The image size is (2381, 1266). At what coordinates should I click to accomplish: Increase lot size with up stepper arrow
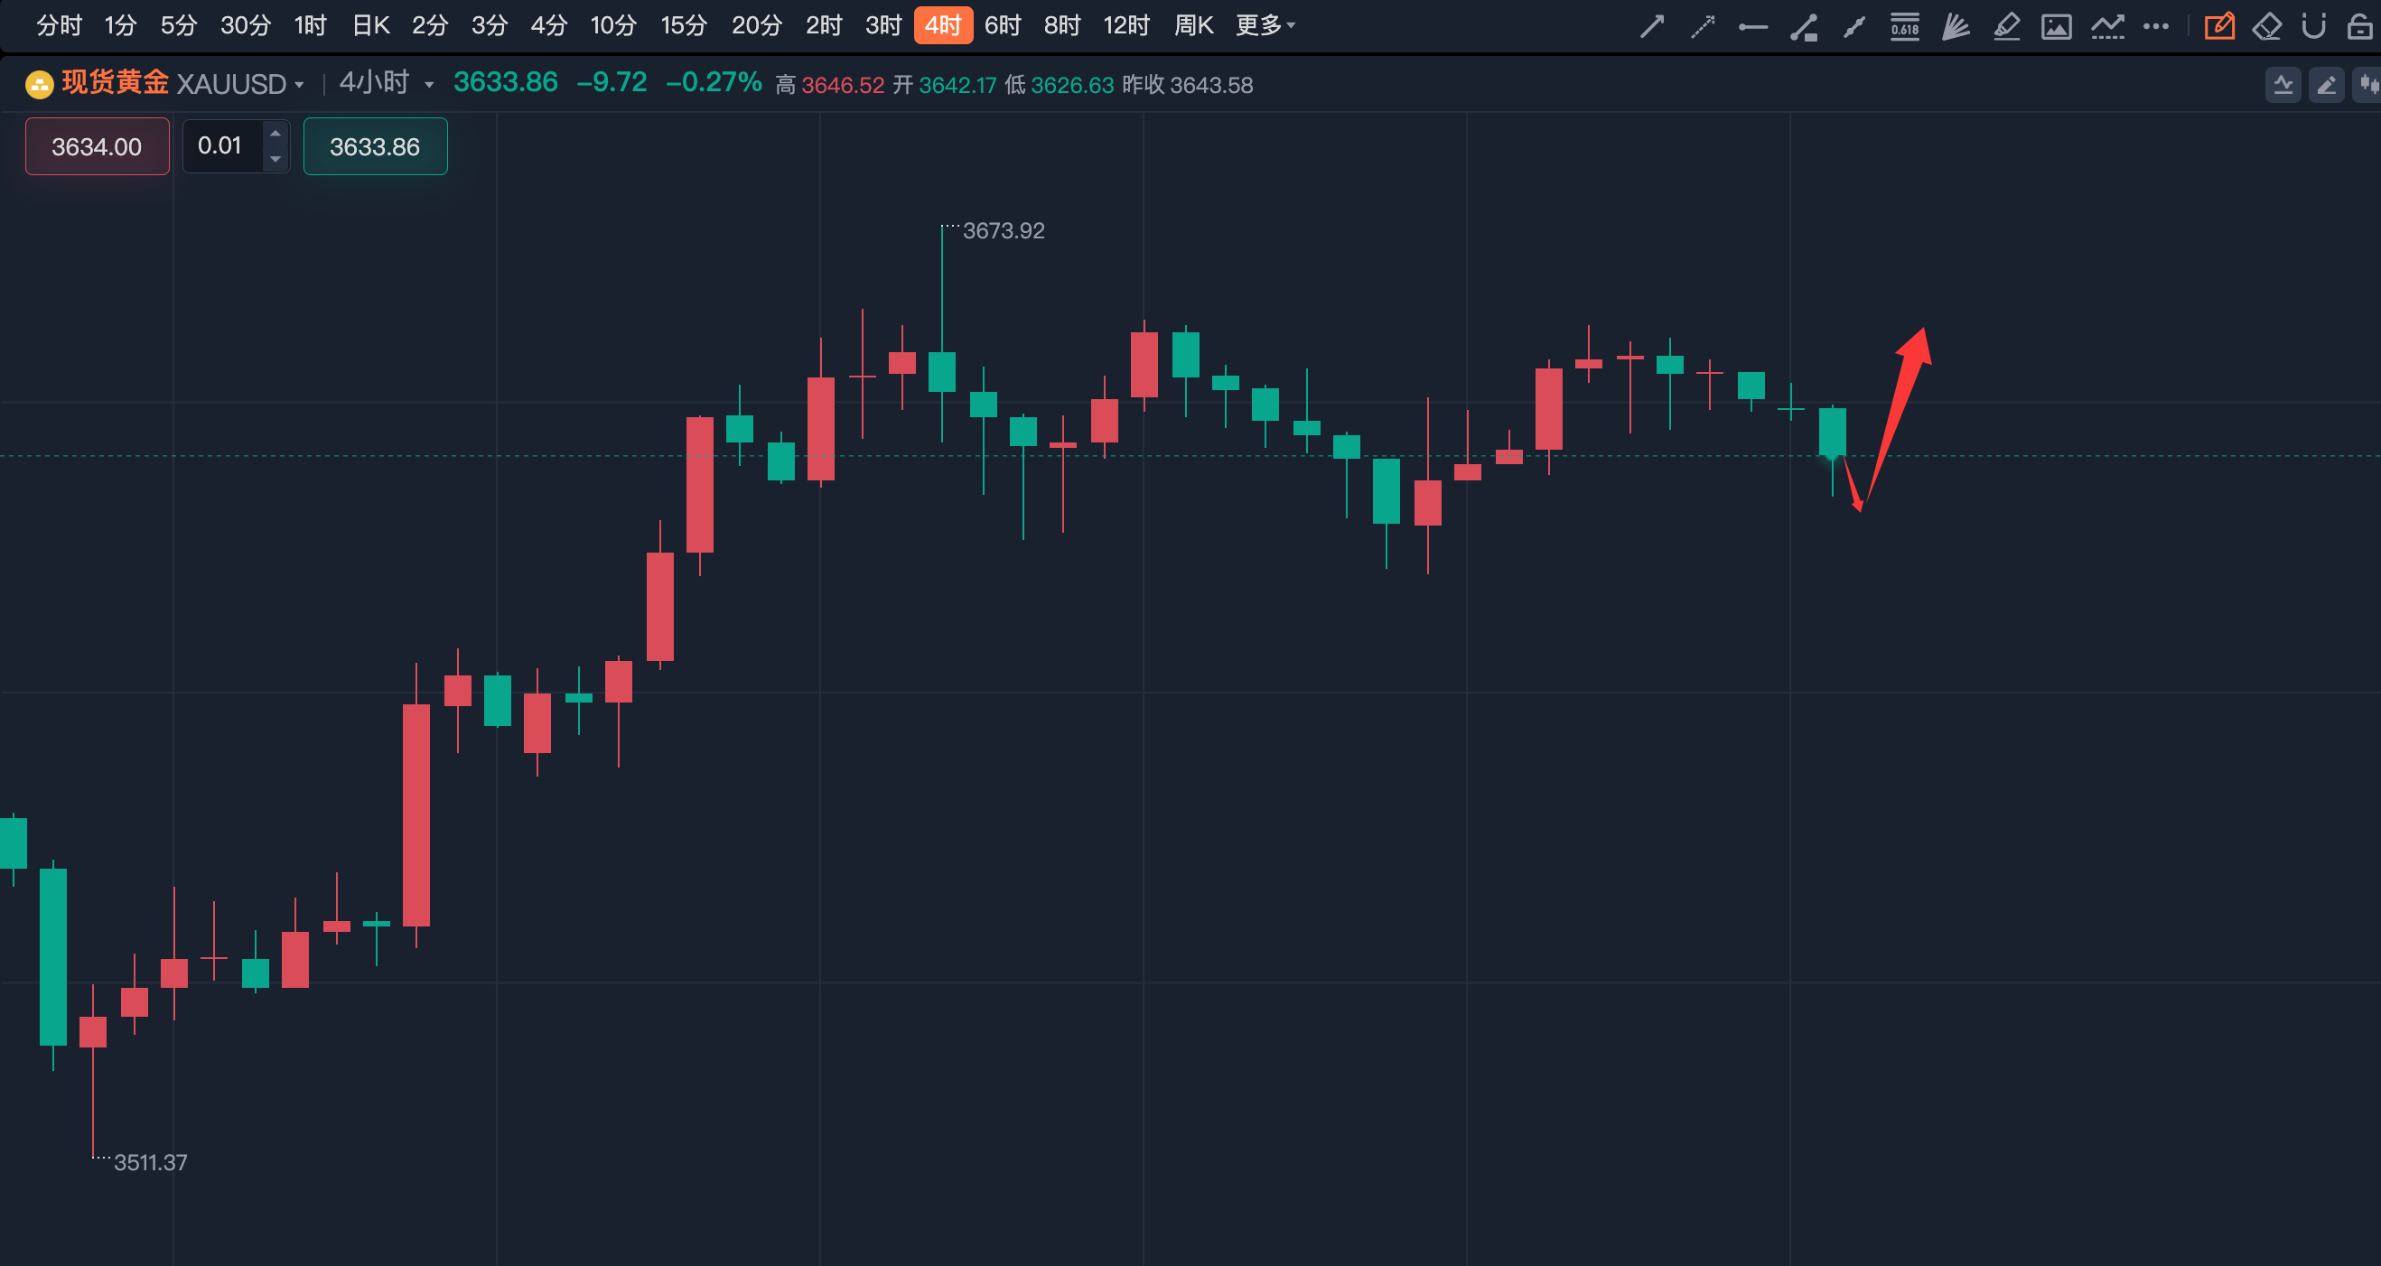(275, 134)
